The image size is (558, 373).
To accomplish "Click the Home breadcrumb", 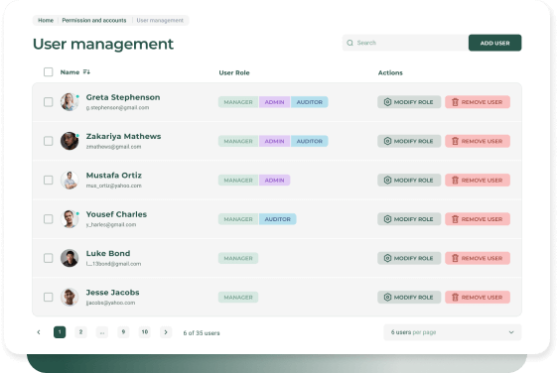I will (x=46, y=20).
